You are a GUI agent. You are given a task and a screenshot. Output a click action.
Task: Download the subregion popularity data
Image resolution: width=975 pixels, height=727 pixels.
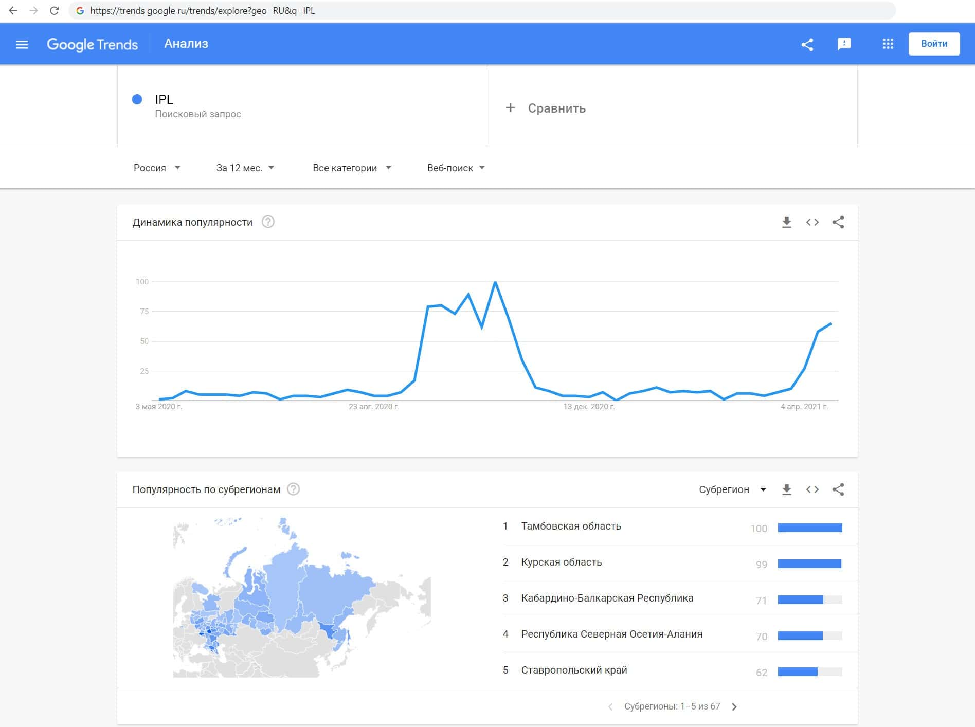point(786,489)
